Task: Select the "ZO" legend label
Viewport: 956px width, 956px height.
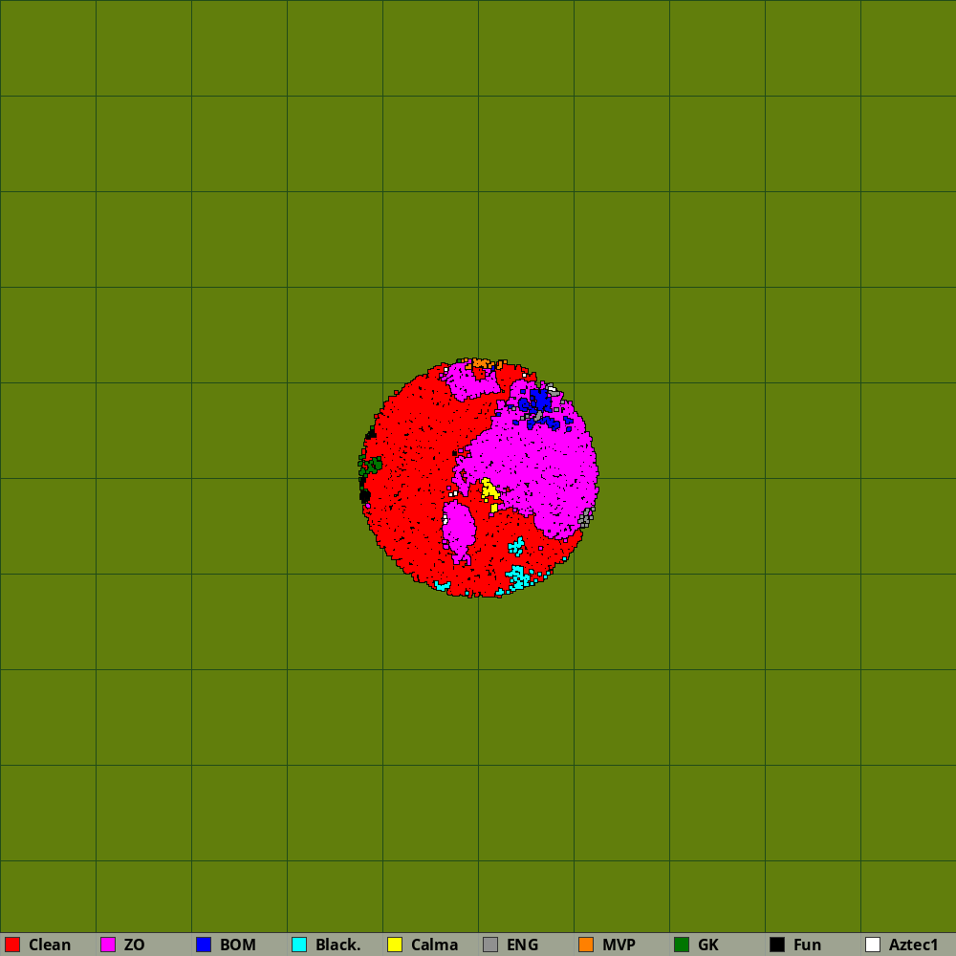Action: 134,945
